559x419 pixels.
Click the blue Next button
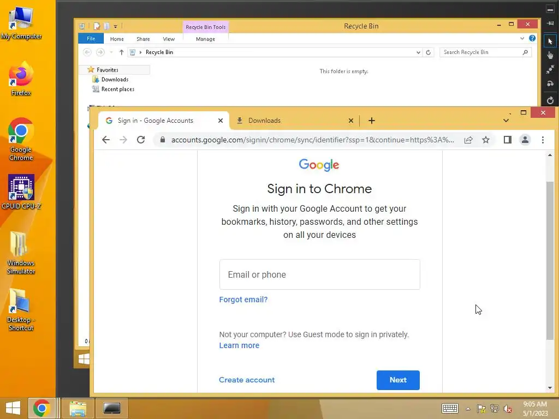click(x=398, y=380)
